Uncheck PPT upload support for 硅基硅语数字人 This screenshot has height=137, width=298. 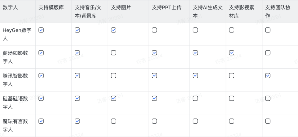154,98
